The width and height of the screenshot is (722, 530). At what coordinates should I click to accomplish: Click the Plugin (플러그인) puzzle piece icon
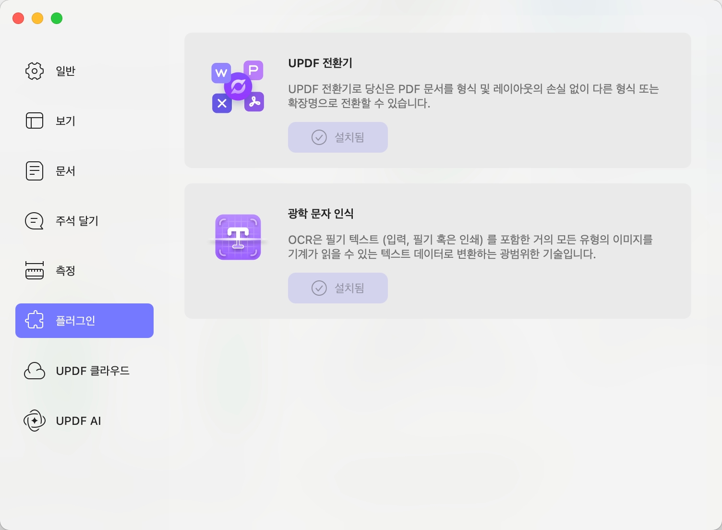[35, 321]
